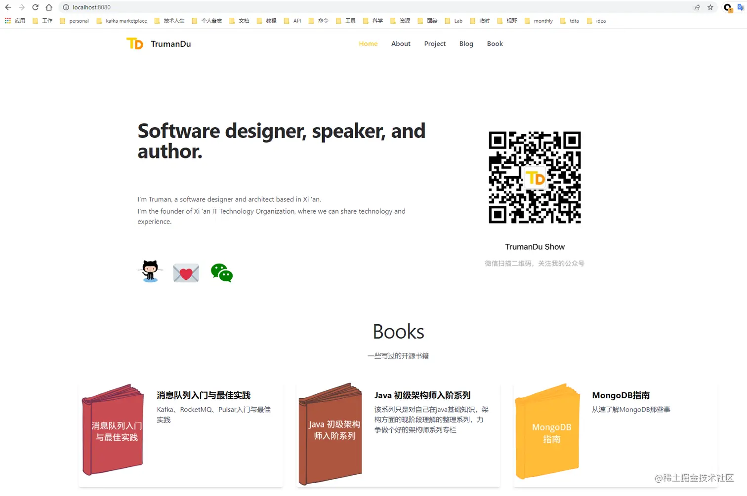Screen dimensions: 747x496
Task: Click the browser forward arrow
Action: pyautogui.click(x=22, y=7)
